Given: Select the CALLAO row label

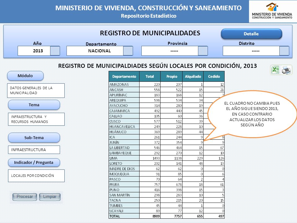Looking at the screenshot, I should (x=124, y=116).
